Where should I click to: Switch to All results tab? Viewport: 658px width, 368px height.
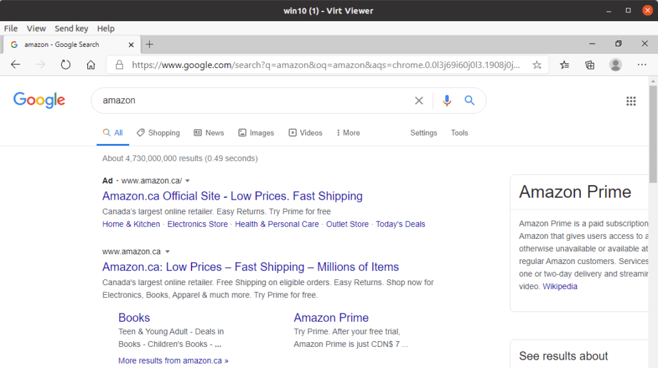click(x=113, y=132)
